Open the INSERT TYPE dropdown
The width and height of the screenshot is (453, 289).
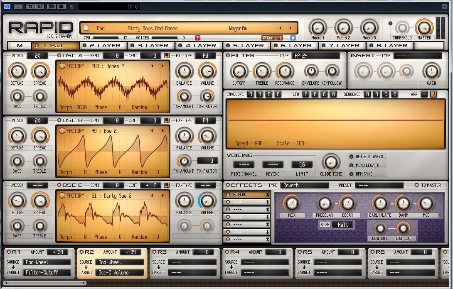pyautogui.click(x=417, y=56)
